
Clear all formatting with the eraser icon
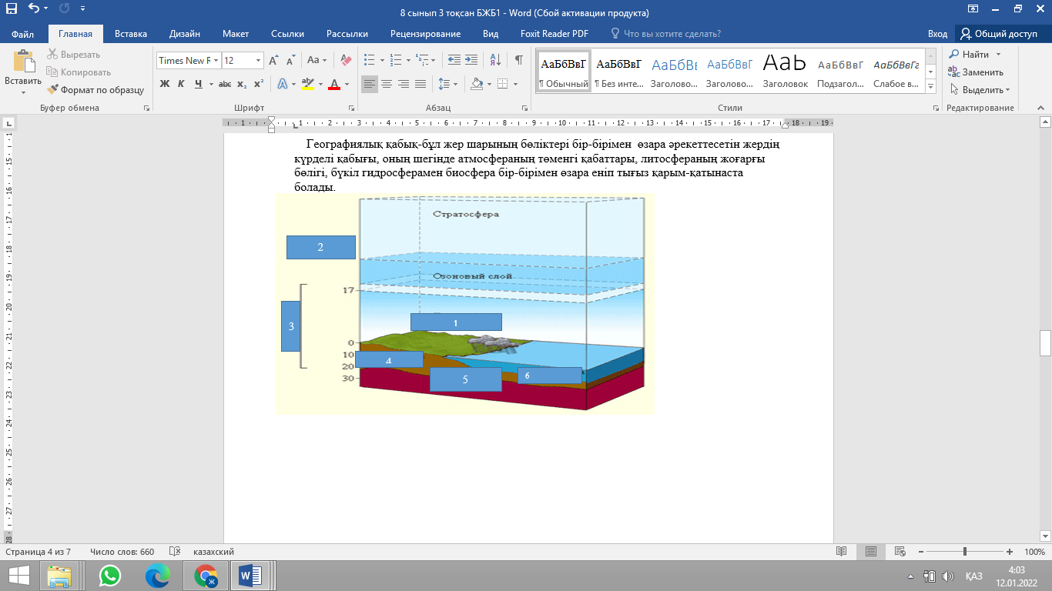point(346,60)
